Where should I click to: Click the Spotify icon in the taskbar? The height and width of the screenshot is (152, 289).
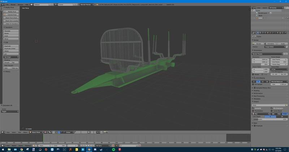click(x=114, y=149)
